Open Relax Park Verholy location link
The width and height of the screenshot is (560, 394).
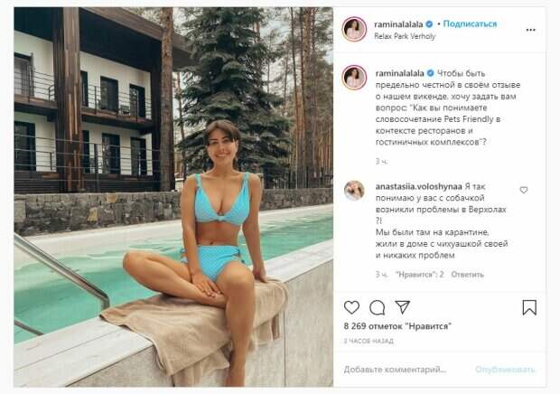pos(405,36)
